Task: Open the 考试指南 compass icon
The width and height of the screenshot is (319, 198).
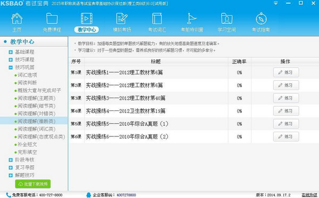Action: [261, 19]
